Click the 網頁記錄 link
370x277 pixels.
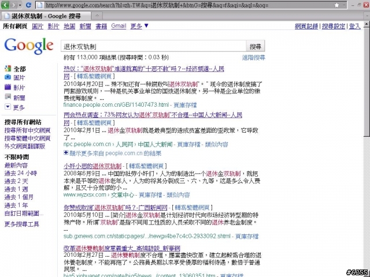point(306,26)
